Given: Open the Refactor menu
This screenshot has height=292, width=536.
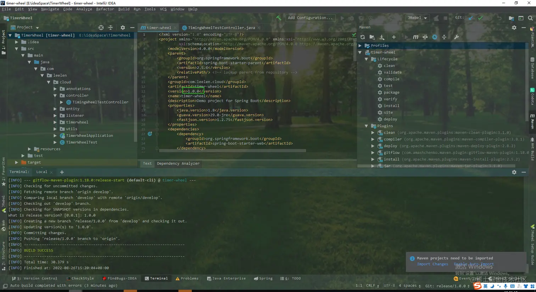Looking at the screenshot, I should [105, 9].
